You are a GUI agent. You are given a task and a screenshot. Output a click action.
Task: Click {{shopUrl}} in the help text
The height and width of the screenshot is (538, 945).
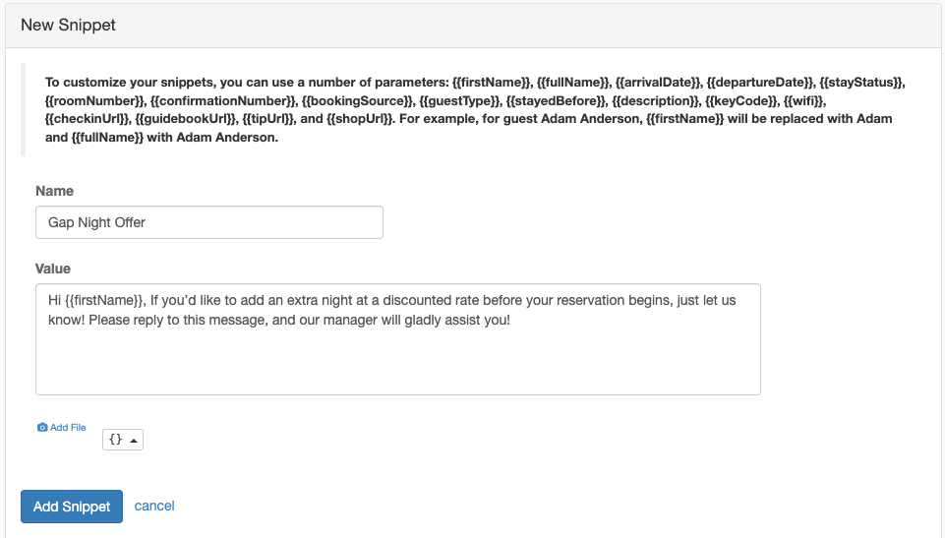[359, 119]
